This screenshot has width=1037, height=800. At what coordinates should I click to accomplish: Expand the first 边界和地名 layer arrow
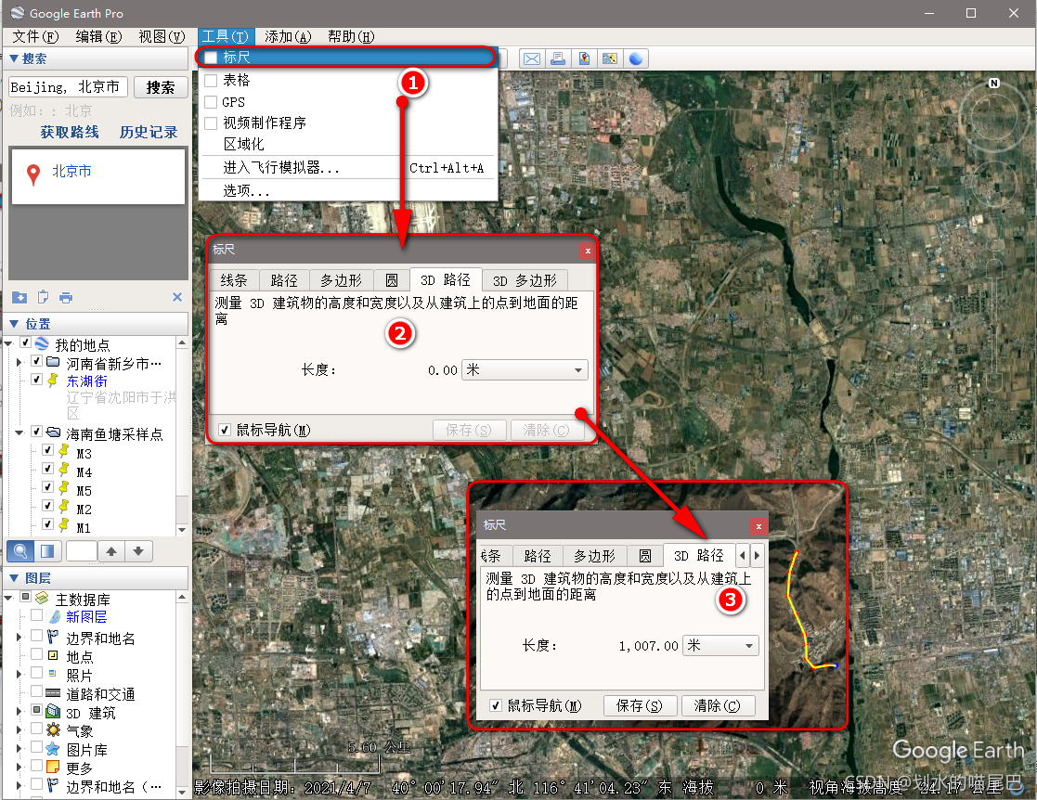(19, 637)
